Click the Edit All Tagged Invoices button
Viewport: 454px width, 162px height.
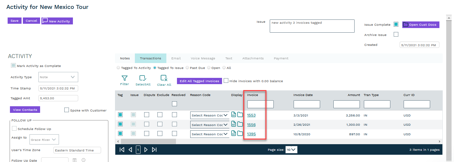(x=199, y=81)
